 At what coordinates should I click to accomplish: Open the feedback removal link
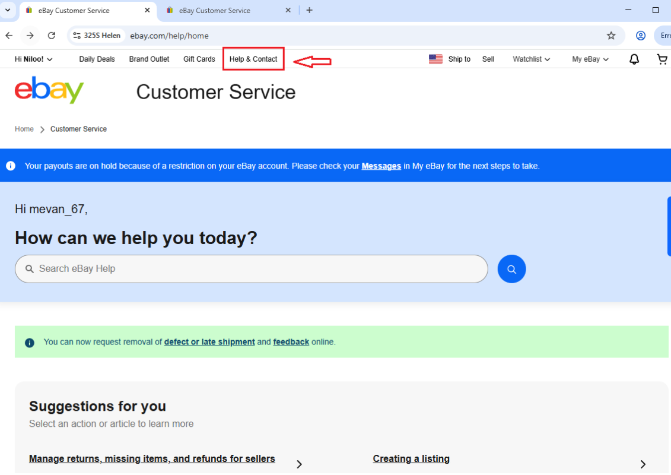[291, 342]
